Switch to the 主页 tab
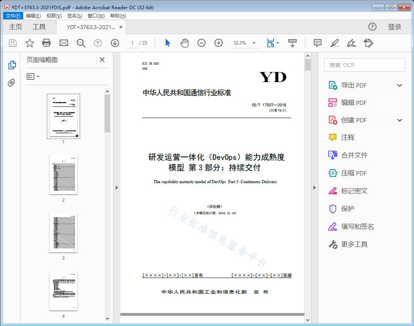The width and height of the screenshot is (414, 326). coord(15,27)
